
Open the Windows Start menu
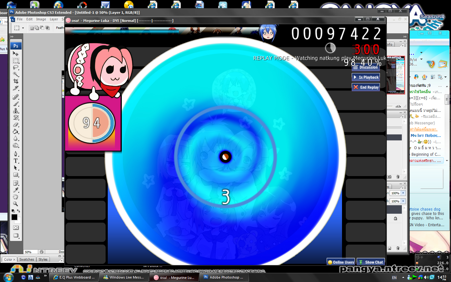pyautogui.click(x=8, y=277)
